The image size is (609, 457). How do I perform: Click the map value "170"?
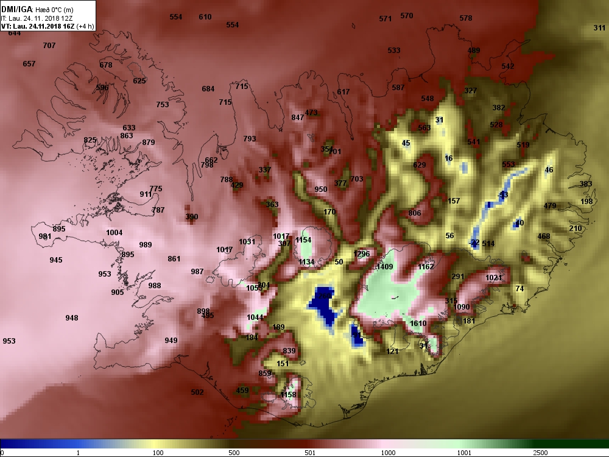[329, 212]
